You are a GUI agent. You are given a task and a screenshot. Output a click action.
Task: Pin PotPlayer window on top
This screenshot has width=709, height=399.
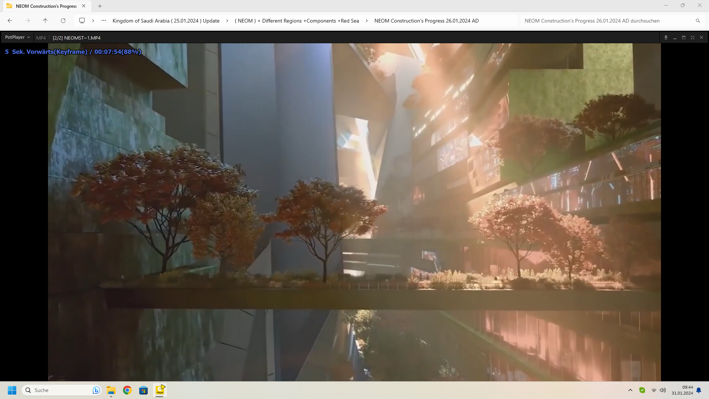pos(666,38)
